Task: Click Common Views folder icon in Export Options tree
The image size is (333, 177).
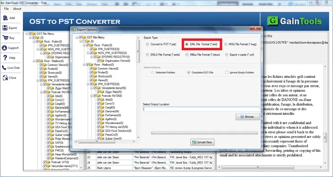Action: coord(95,69)
